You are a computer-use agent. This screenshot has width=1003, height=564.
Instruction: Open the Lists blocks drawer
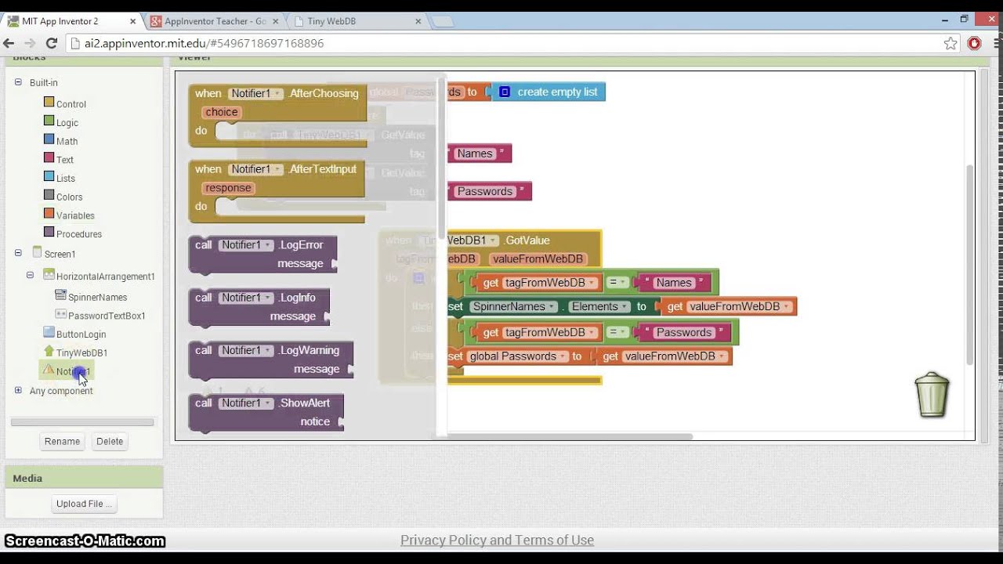[66, 179]
